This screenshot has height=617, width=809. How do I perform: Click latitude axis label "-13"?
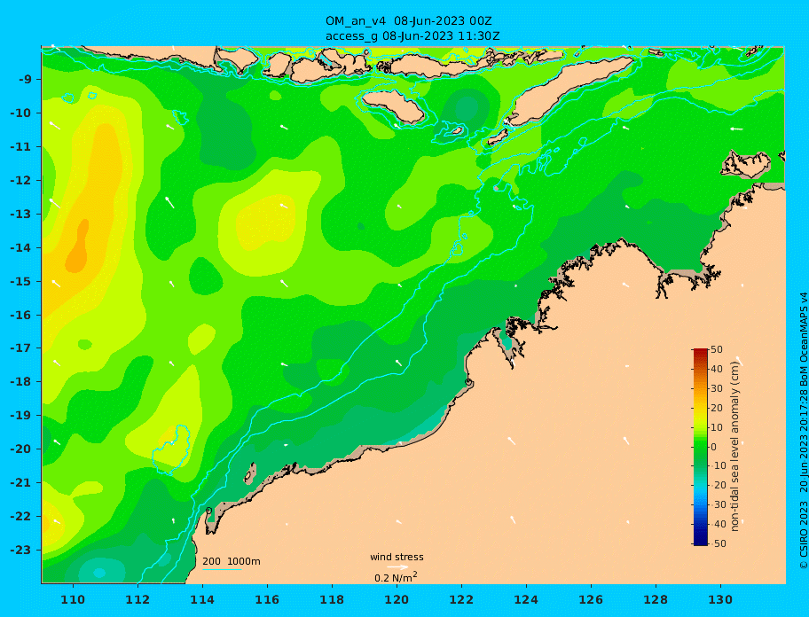tap(22, 214)
